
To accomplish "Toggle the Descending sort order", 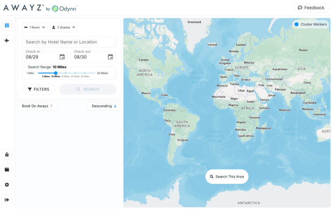I will [104, 106].
